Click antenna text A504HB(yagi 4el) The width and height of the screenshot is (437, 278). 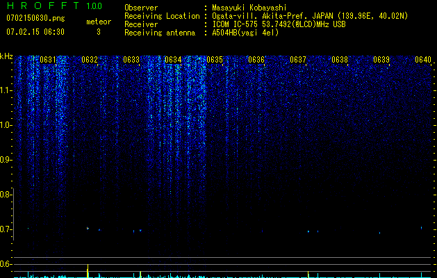pyautogui.click(x=245, y=33)
